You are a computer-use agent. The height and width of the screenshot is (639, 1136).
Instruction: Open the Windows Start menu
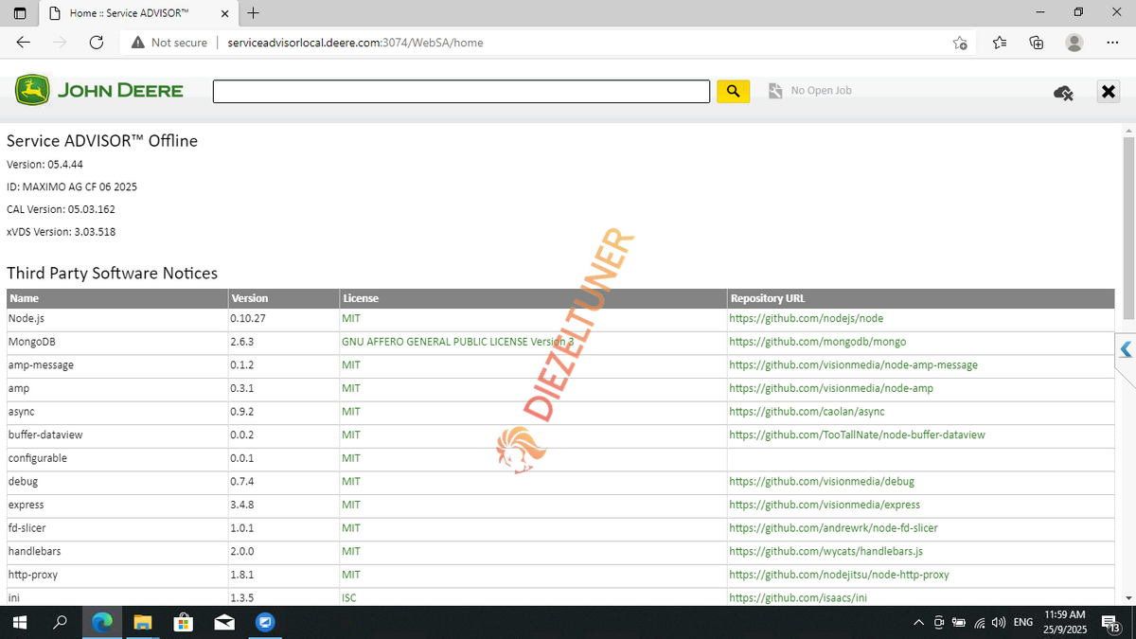(19, 622)
